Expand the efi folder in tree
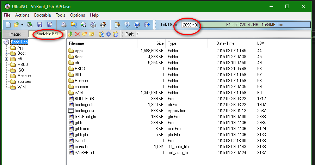The height and width of the screenshot is (165, 315). tap(6, 59)
